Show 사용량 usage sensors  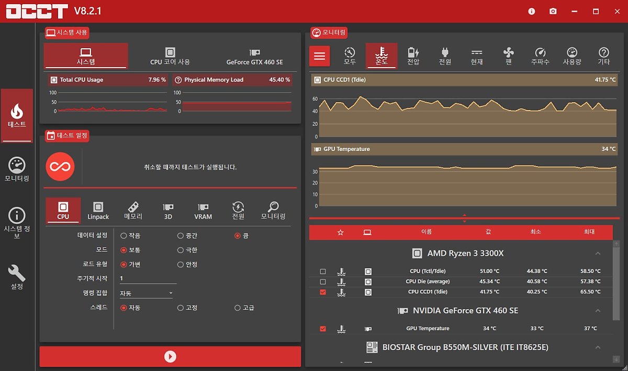pos(572,56)
